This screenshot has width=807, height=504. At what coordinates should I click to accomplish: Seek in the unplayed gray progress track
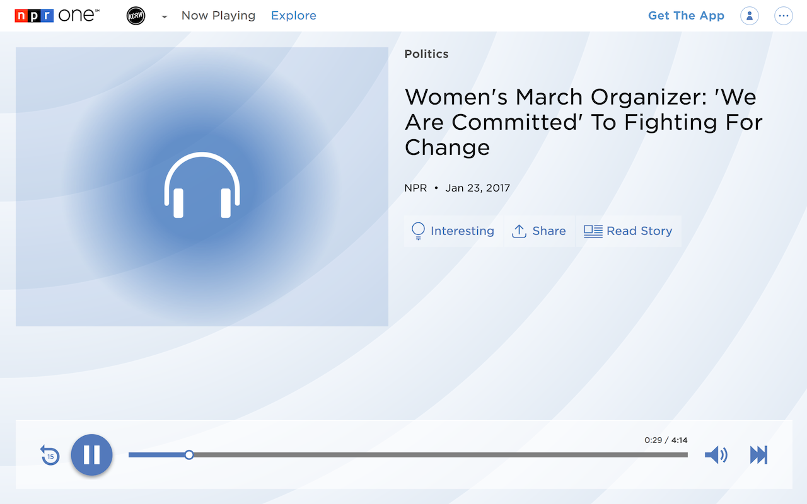441,454
